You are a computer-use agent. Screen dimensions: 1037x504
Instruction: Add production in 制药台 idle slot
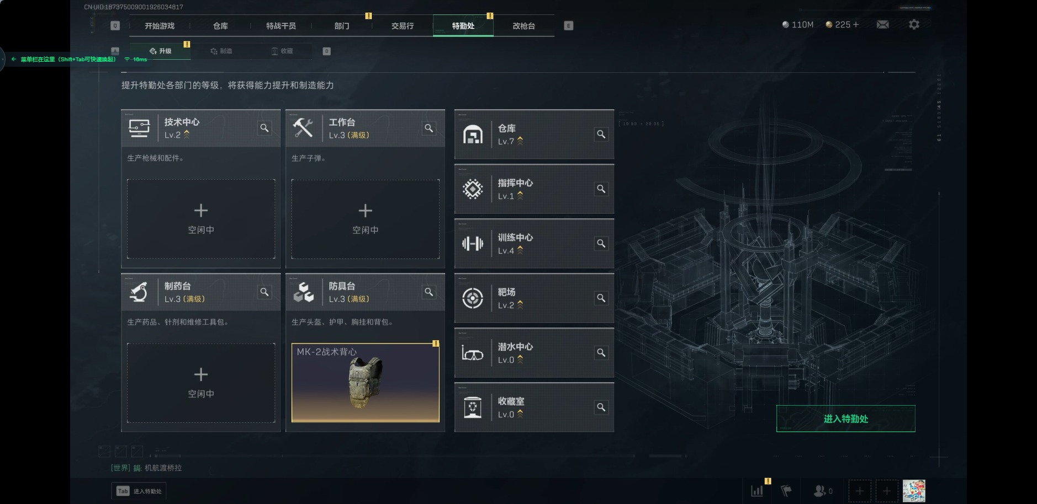tap(201, 383)
